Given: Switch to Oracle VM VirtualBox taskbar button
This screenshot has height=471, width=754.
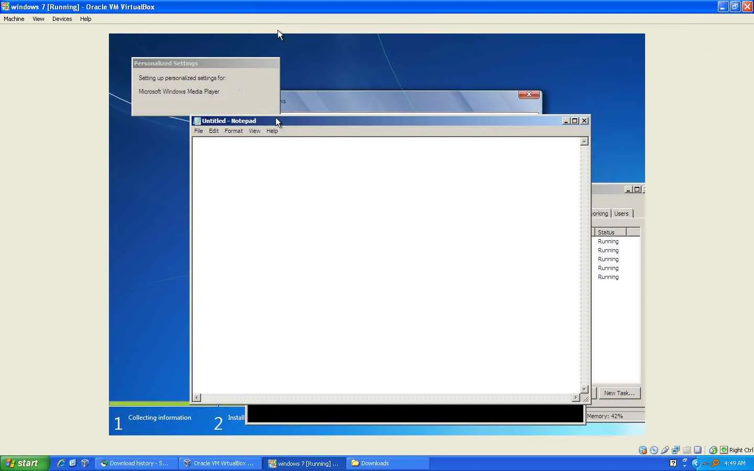Looking at the screenshot, I should click(x=220, y=463).
